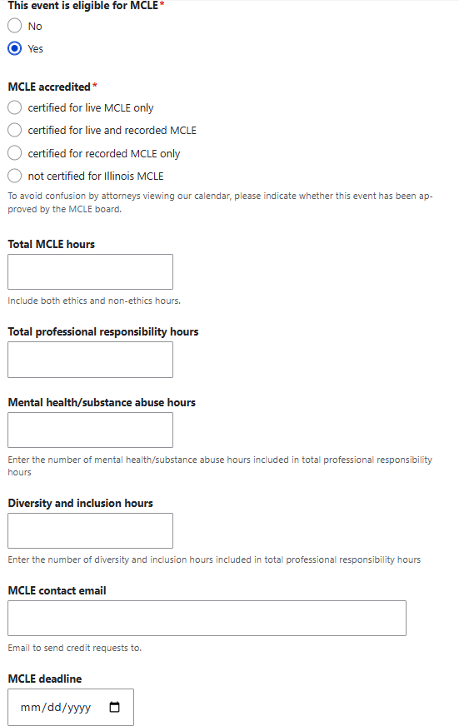Open the calendar picker in MCLE deadline
Viewport: 459px width, 726px height.
click(114, 707)
